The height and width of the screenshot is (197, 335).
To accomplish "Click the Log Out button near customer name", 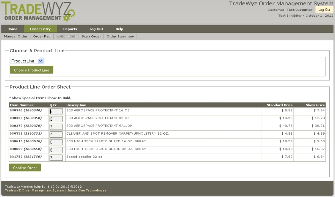I will click(324, 10).
